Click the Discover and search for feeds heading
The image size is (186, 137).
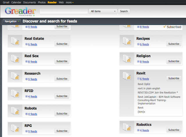tap(50, 21)
